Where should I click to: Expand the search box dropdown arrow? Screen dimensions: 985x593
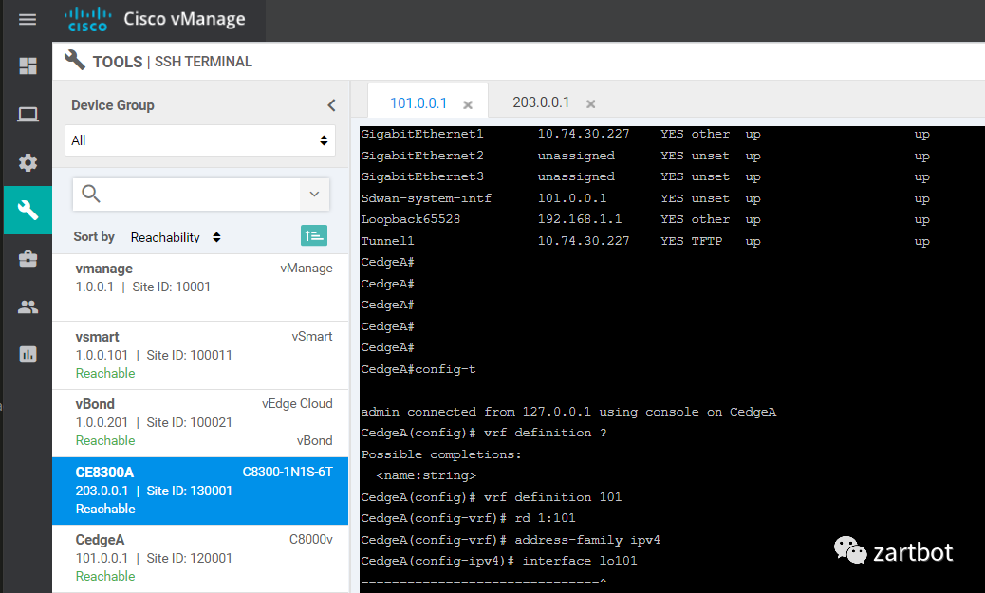314,195
